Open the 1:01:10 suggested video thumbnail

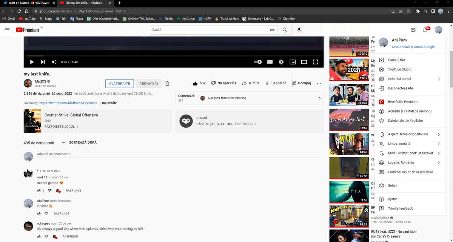(349, 46)
